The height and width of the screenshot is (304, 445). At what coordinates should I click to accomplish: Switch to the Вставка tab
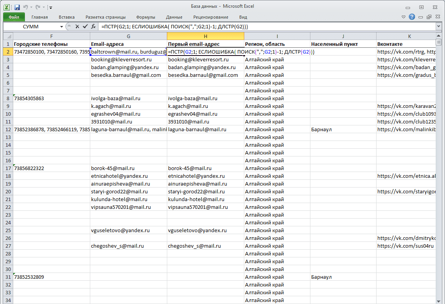click(x=67, y=17)
